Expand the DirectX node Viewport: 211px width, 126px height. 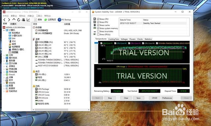click(4, 75)
